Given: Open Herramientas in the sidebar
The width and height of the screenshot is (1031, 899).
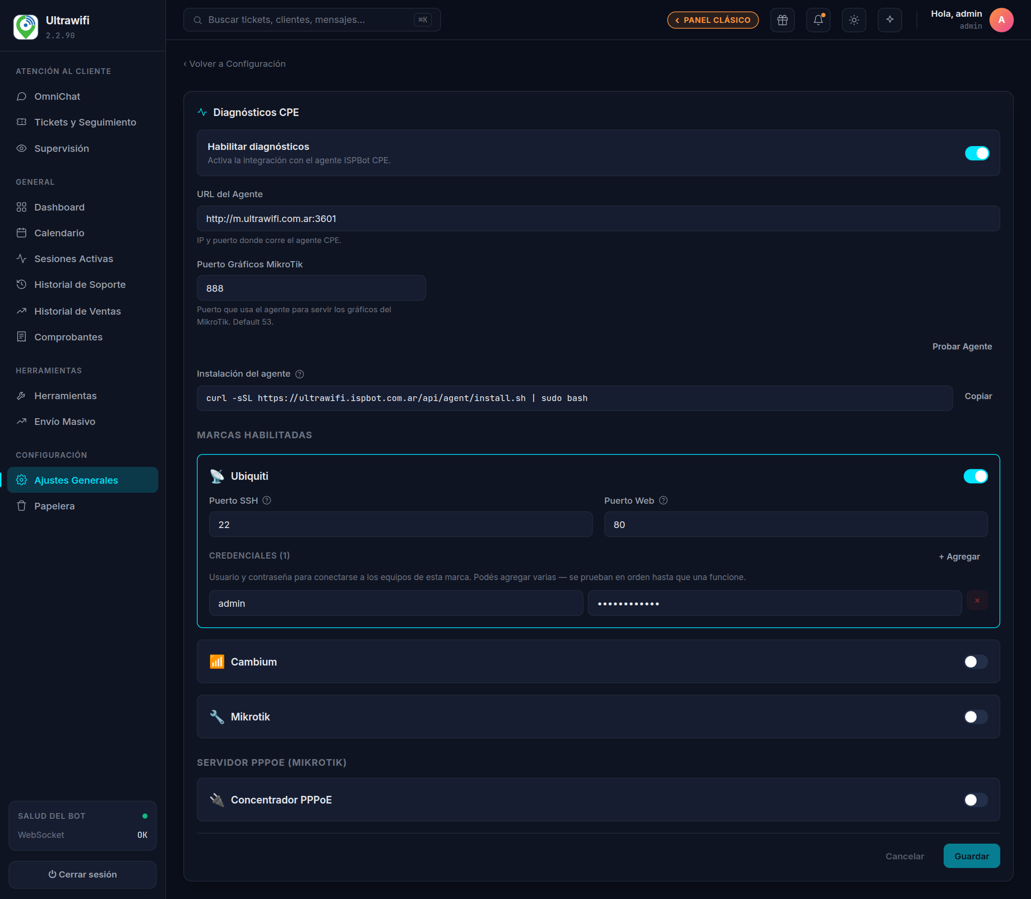Looking at the screenshot, I should coord(83,396).
